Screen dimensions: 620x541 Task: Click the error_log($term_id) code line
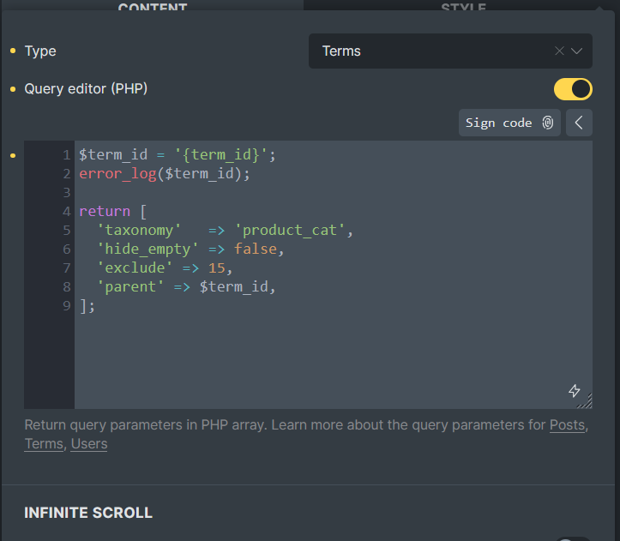pos(165,173)
